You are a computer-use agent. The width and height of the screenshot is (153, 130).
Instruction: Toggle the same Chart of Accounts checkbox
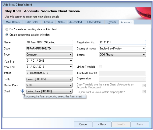(144, 85)
